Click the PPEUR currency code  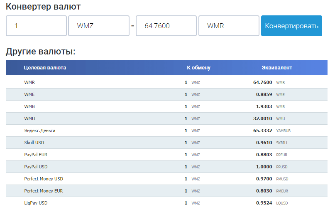click(x=281, y=155)
